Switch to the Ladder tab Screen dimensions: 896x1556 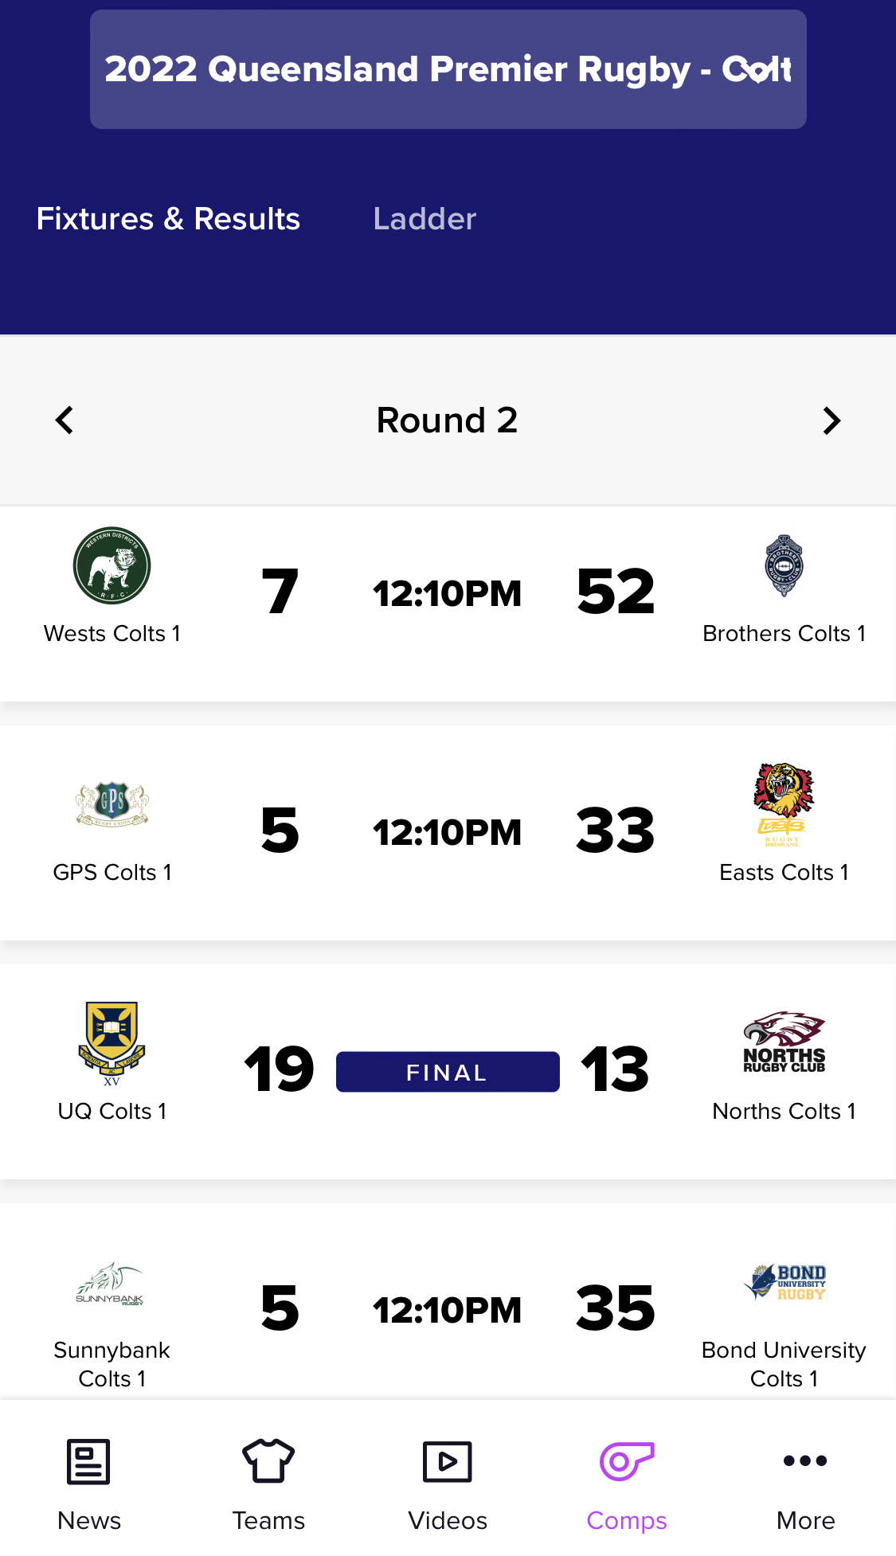click(425, 219)
